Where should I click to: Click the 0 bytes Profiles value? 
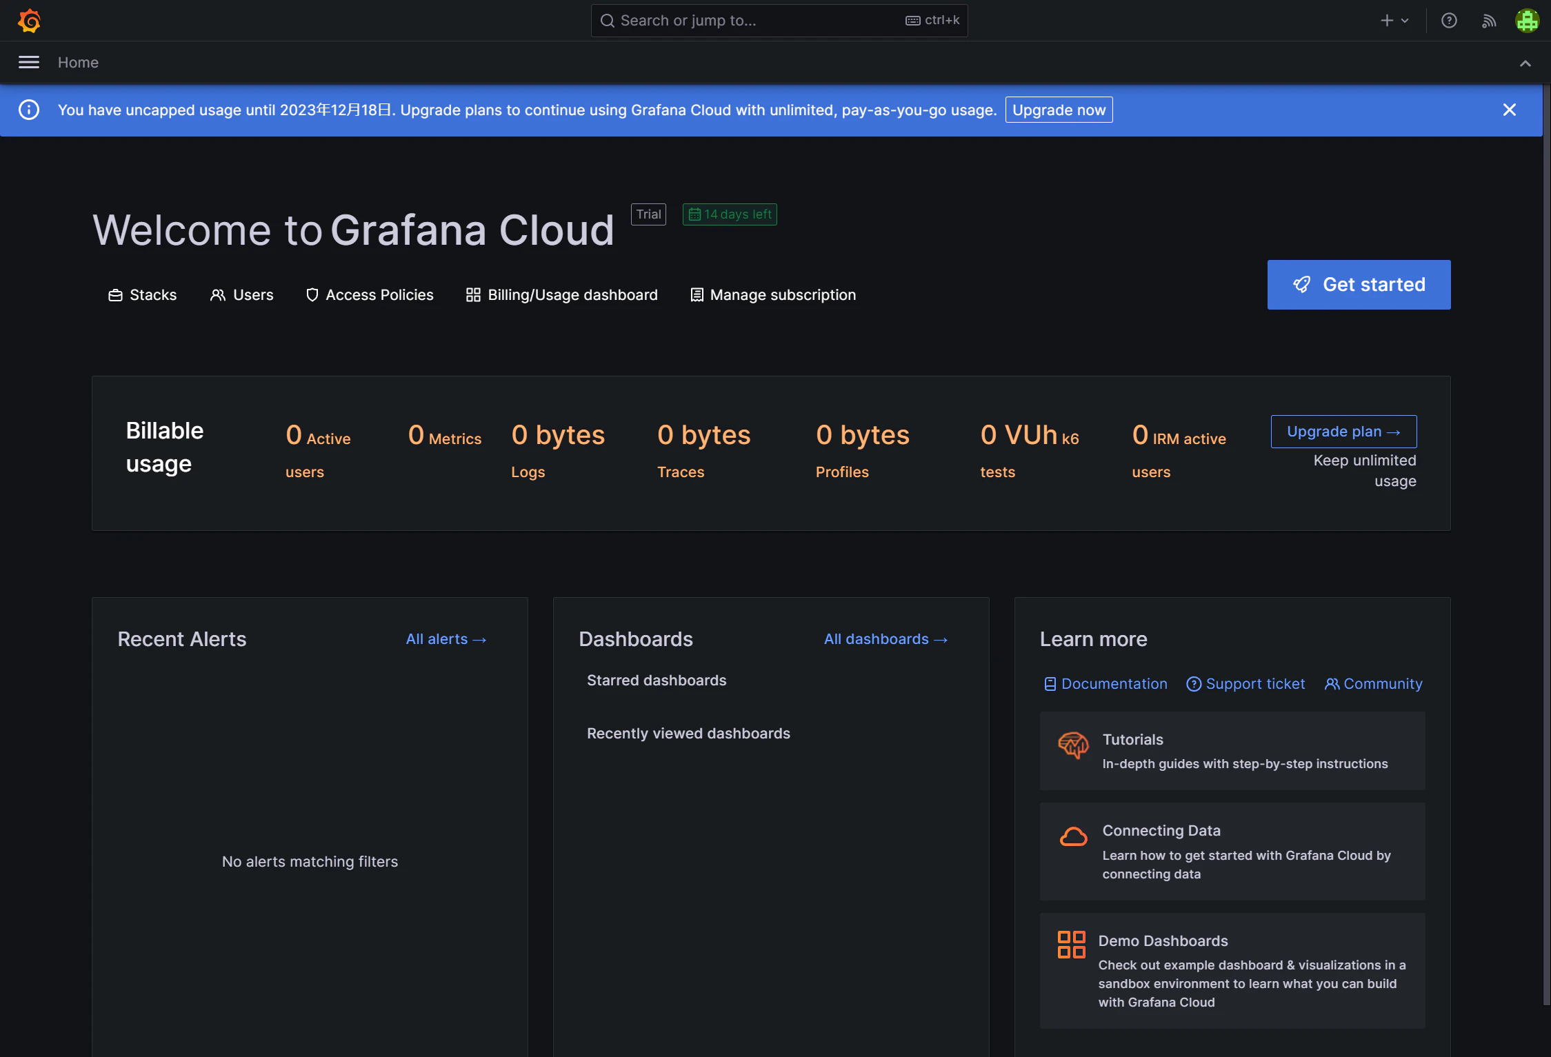[862, 452]
